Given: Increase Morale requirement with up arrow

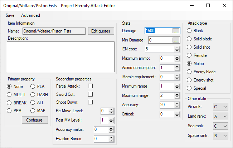Looking at the screenshot, I should tap(177, 75).
